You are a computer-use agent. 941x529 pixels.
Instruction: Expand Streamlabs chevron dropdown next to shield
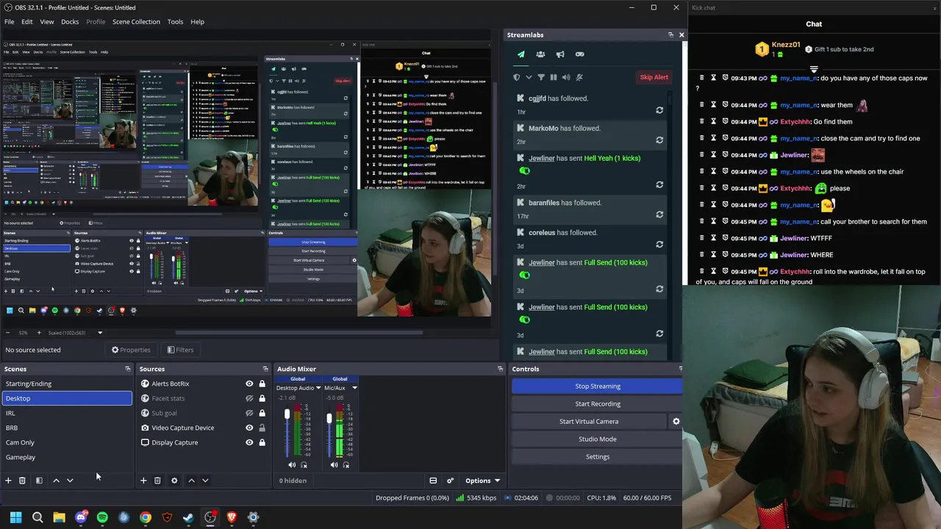pos(529,77)
